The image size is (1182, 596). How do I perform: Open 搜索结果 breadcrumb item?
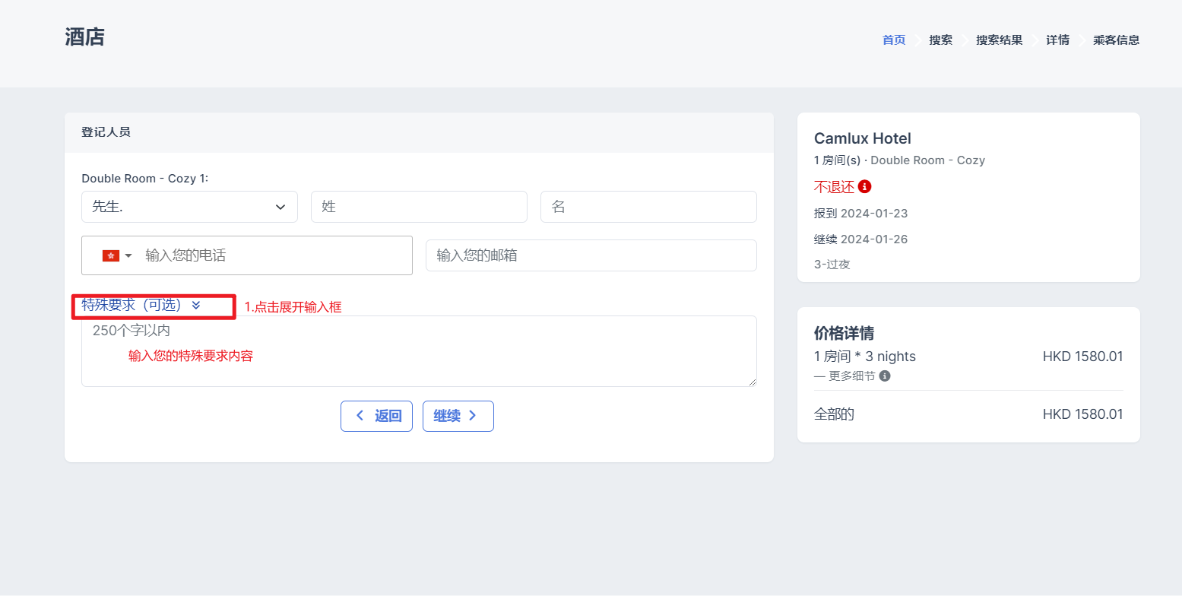coord(999,40)
